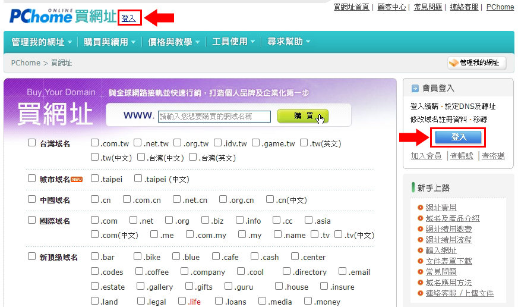518x307 pixels.
Task: Check the .life checkbox
Action: [x=182, y=300]
